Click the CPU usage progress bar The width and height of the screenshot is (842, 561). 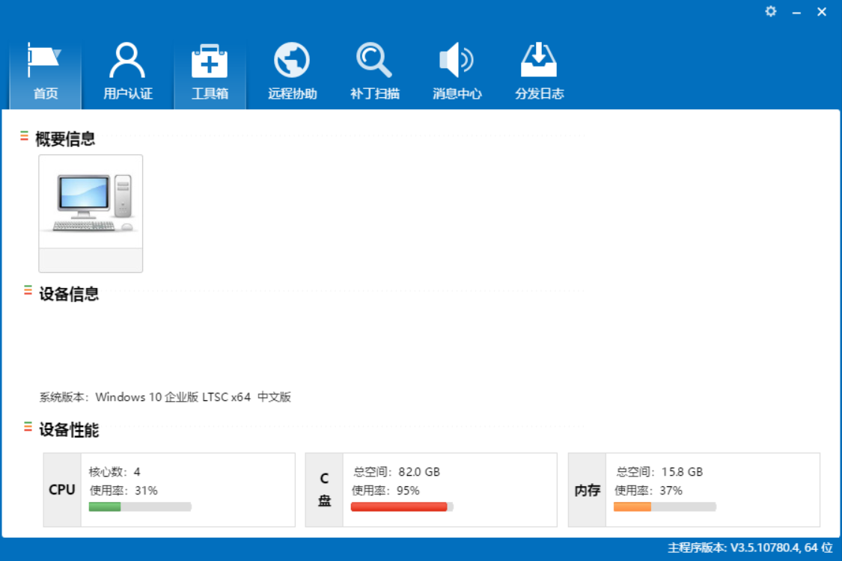140,507
